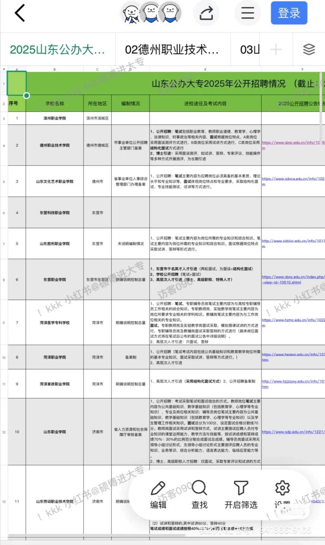This screenshot has width=325, height=545.
Task: Select column B header
Action: coord(54,69)
